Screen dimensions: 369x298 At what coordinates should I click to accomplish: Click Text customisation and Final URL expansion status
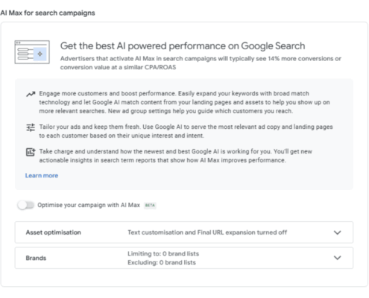(207, 232)
